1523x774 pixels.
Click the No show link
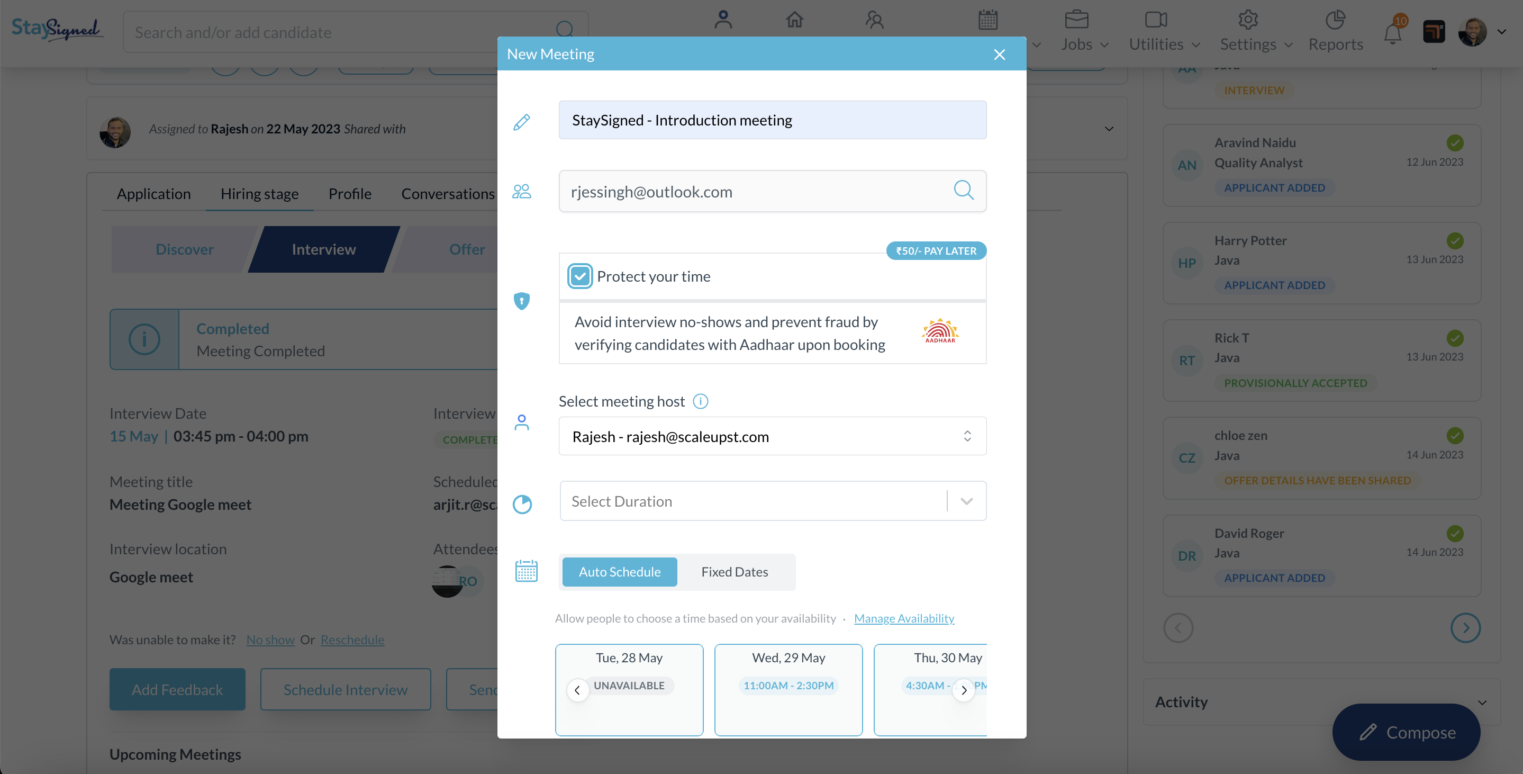270,639
